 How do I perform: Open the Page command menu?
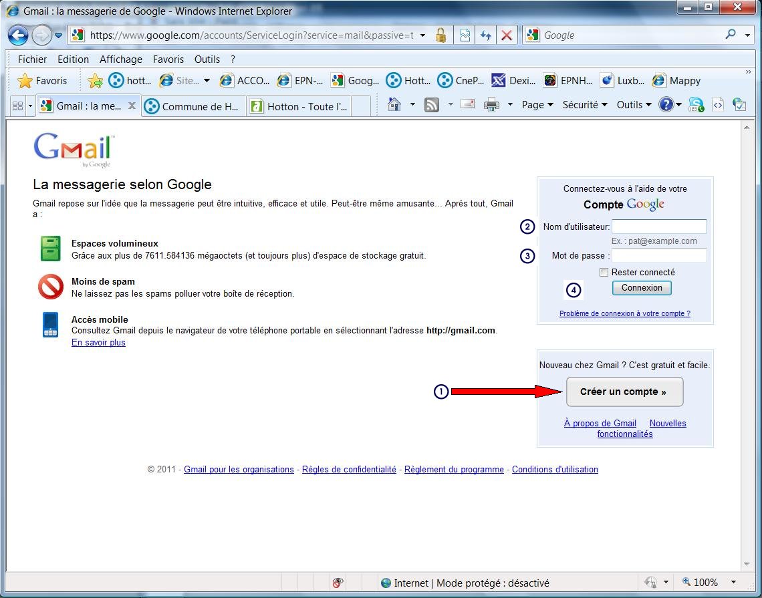537,104
